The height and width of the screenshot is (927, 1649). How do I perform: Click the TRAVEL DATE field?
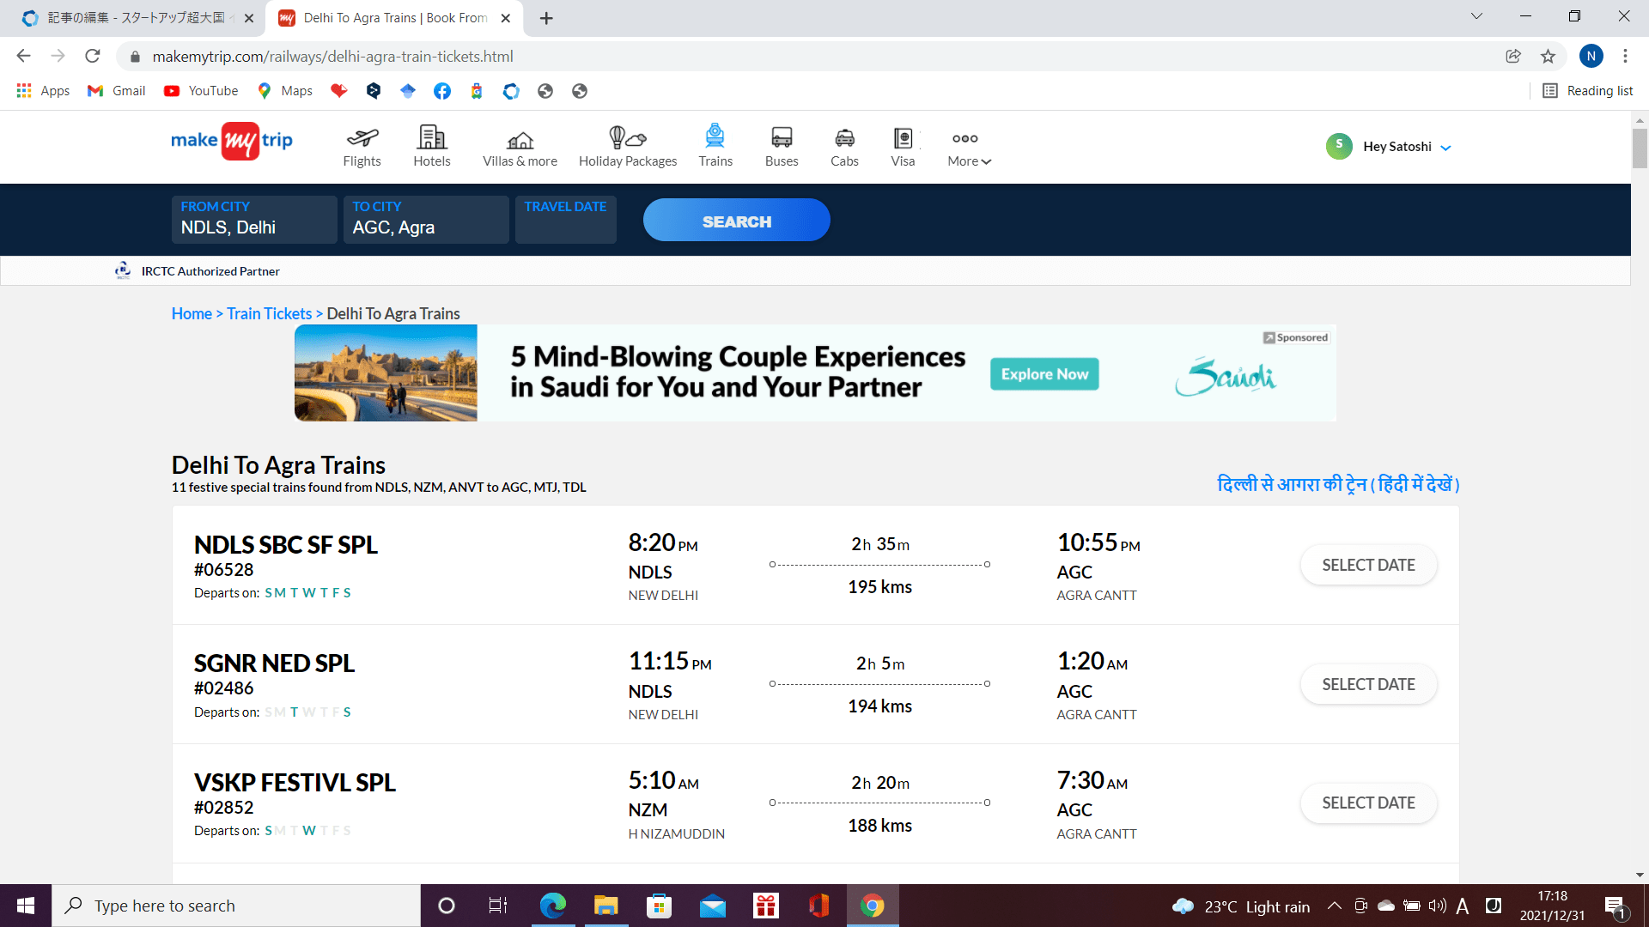coord(565,220)
